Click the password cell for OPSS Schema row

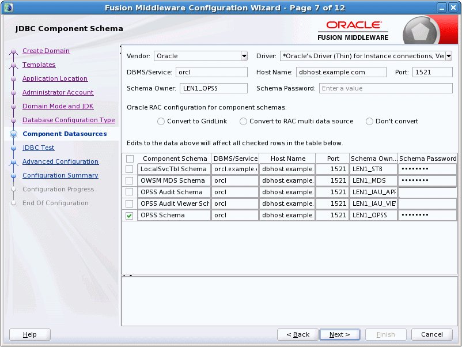click(x=427, y=215)
